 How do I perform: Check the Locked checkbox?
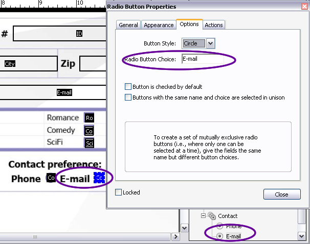pos(119,192)
